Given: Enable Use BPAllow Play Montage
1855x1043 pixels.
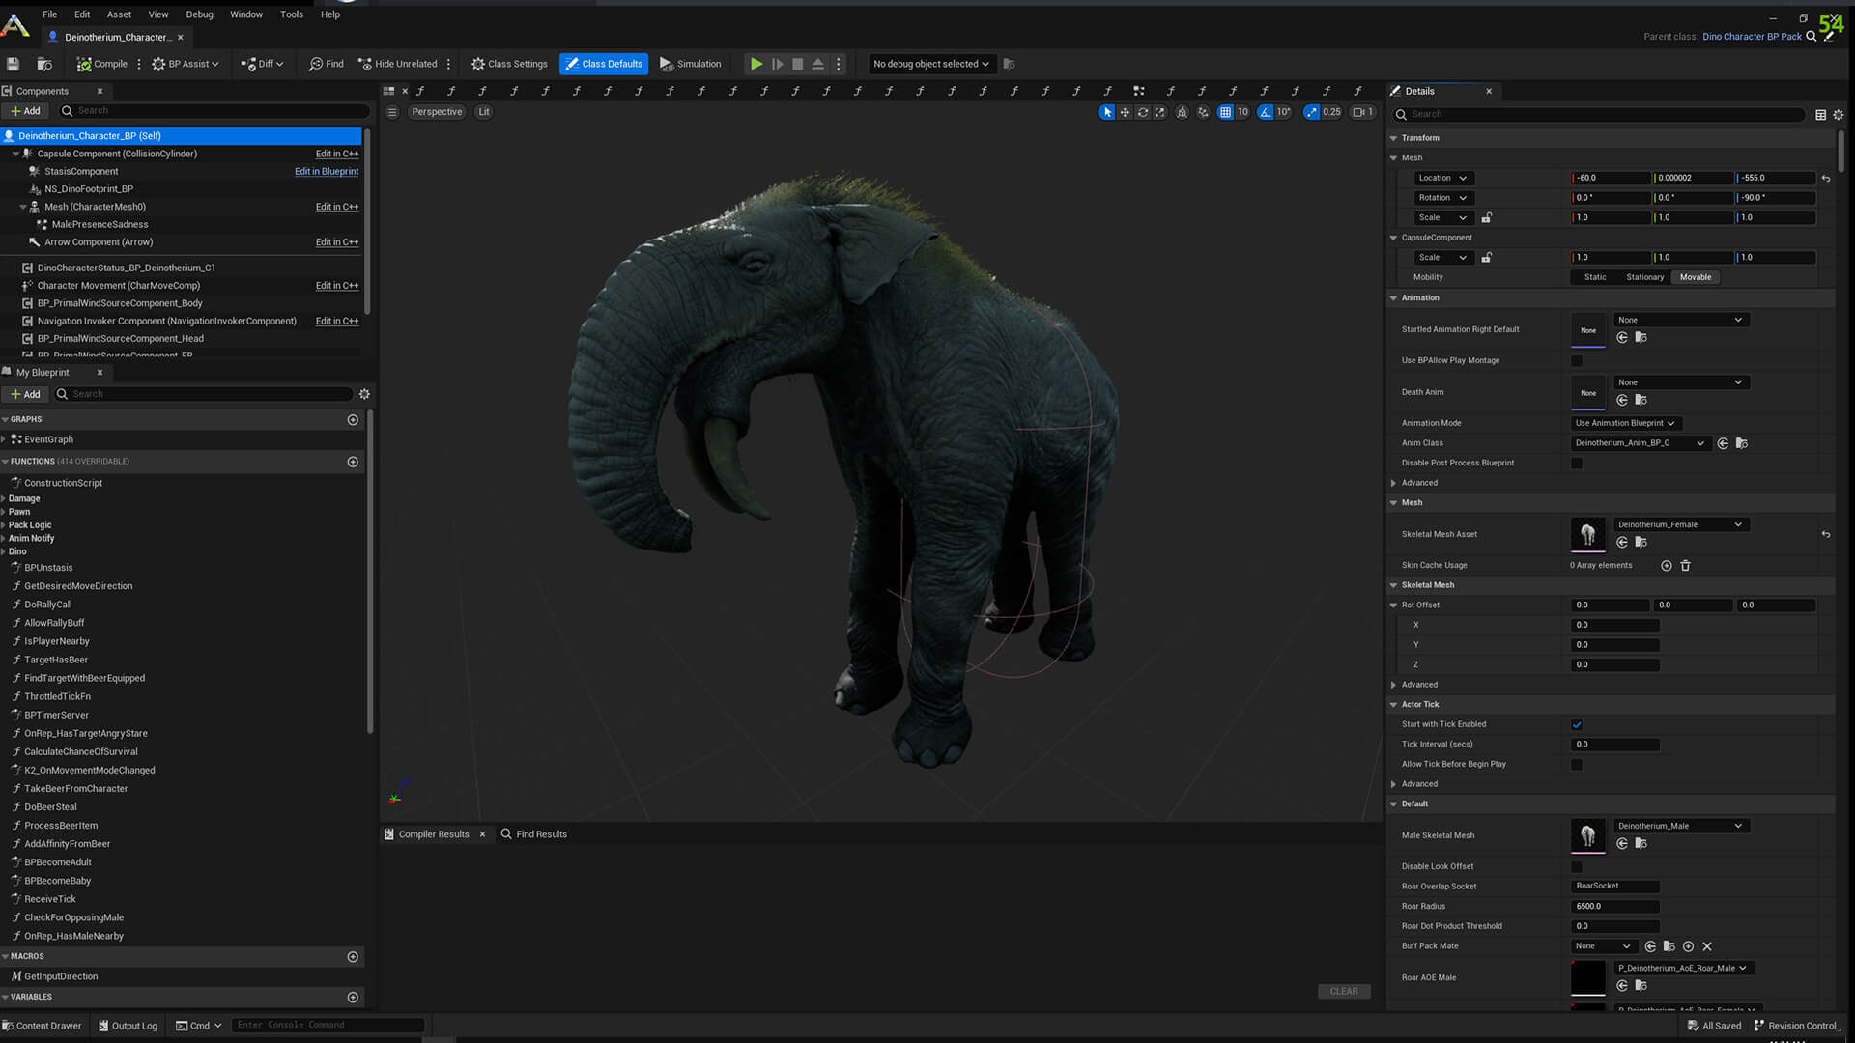Looking at the screenshot, I should 1577,360.
